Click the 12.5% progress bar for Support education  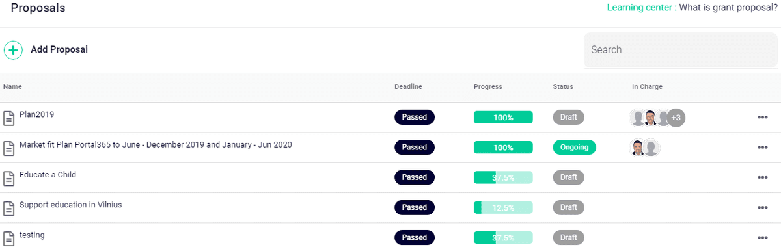(503, 207)
